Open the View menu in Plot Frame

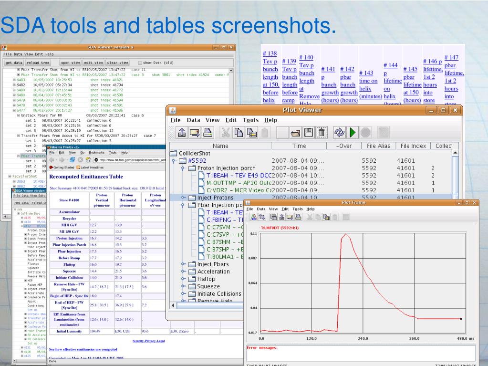coord(273,209)
